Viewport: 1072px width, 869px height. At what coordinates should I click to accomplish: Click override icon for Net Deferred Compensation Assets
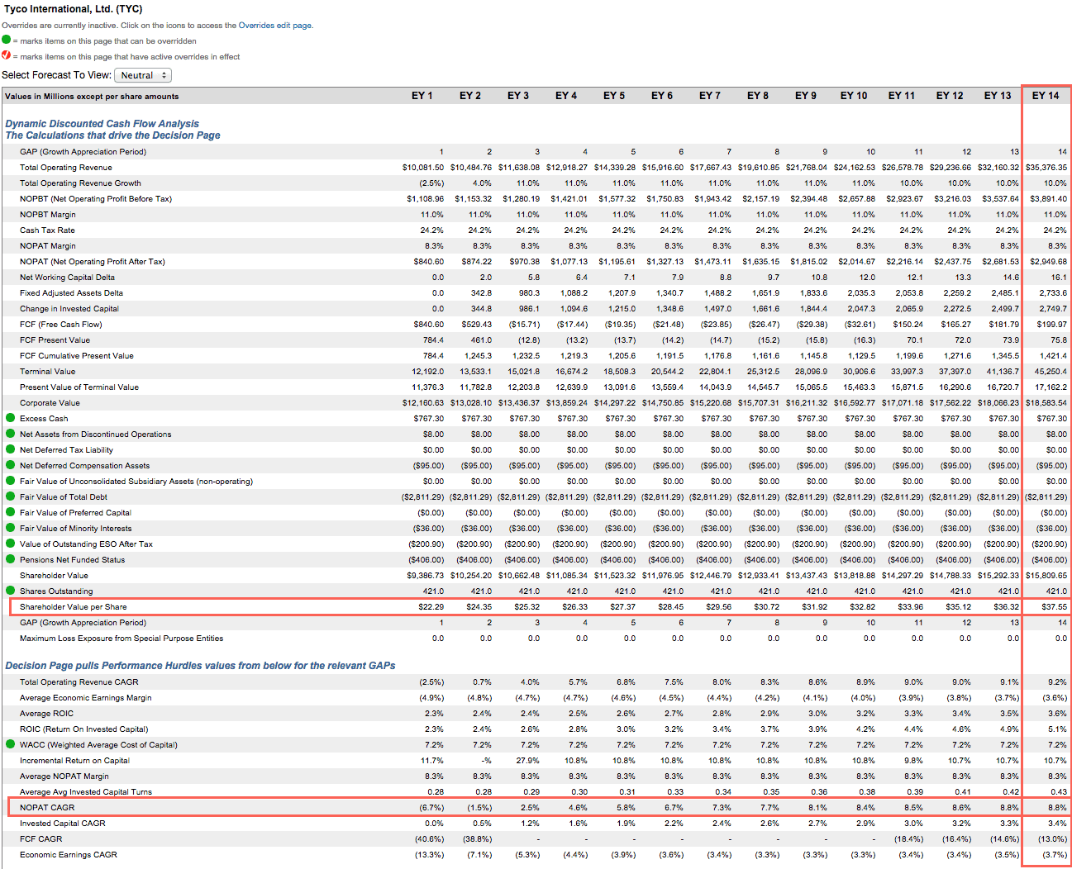pos(11,465)
